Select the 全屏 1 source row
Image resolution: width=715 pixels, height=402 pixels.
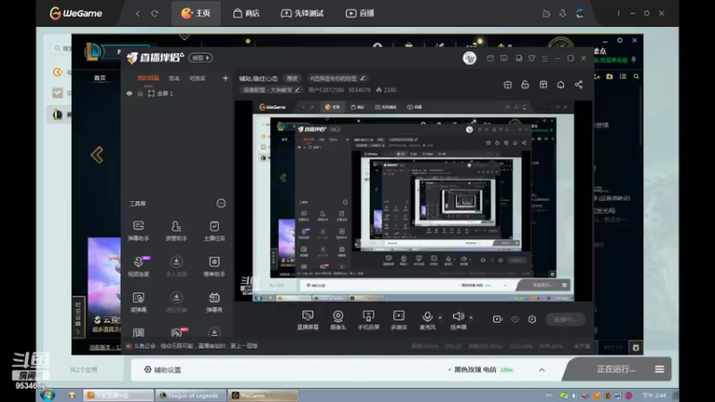point(178,94)
